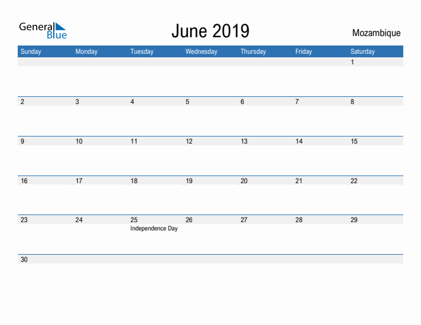This screenshot has width=421, height=325.
Task: Click date 18 in the calendar
Action: [x=134, y=181]
